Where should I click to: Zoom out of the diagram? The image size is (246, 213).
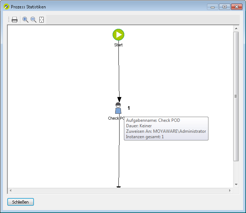point(34,20)
